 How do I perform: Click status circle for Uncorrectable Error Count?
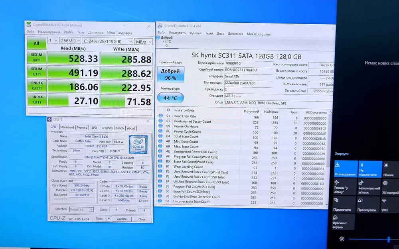click(160, 201)
